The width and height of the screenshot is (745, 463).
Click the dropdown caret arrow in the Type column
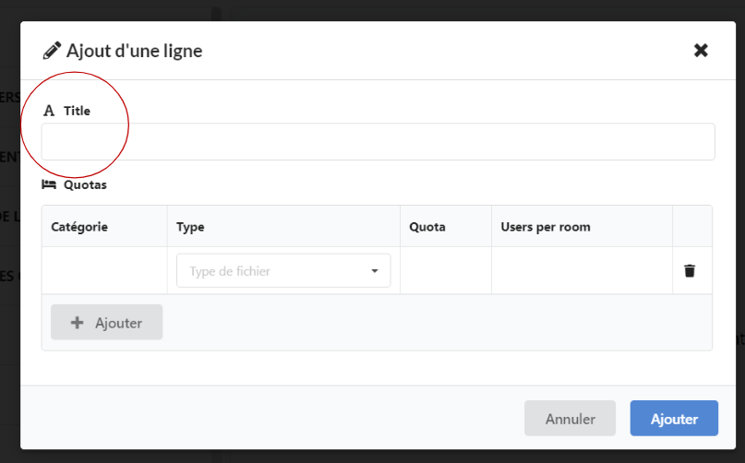pyautogui.click(x=375, y=271)
